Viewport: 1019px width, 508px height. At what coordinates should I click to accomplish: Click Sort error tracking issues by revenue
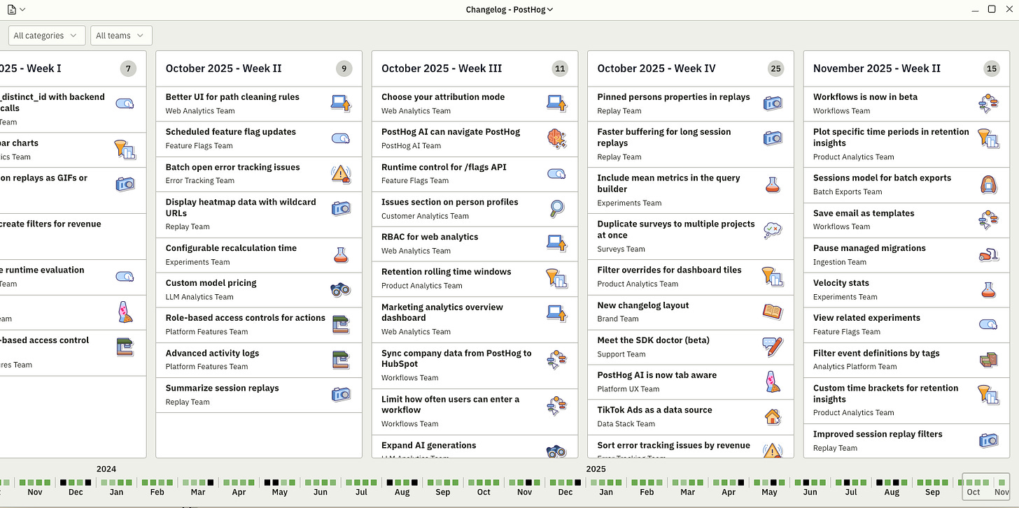click(691, 447)
